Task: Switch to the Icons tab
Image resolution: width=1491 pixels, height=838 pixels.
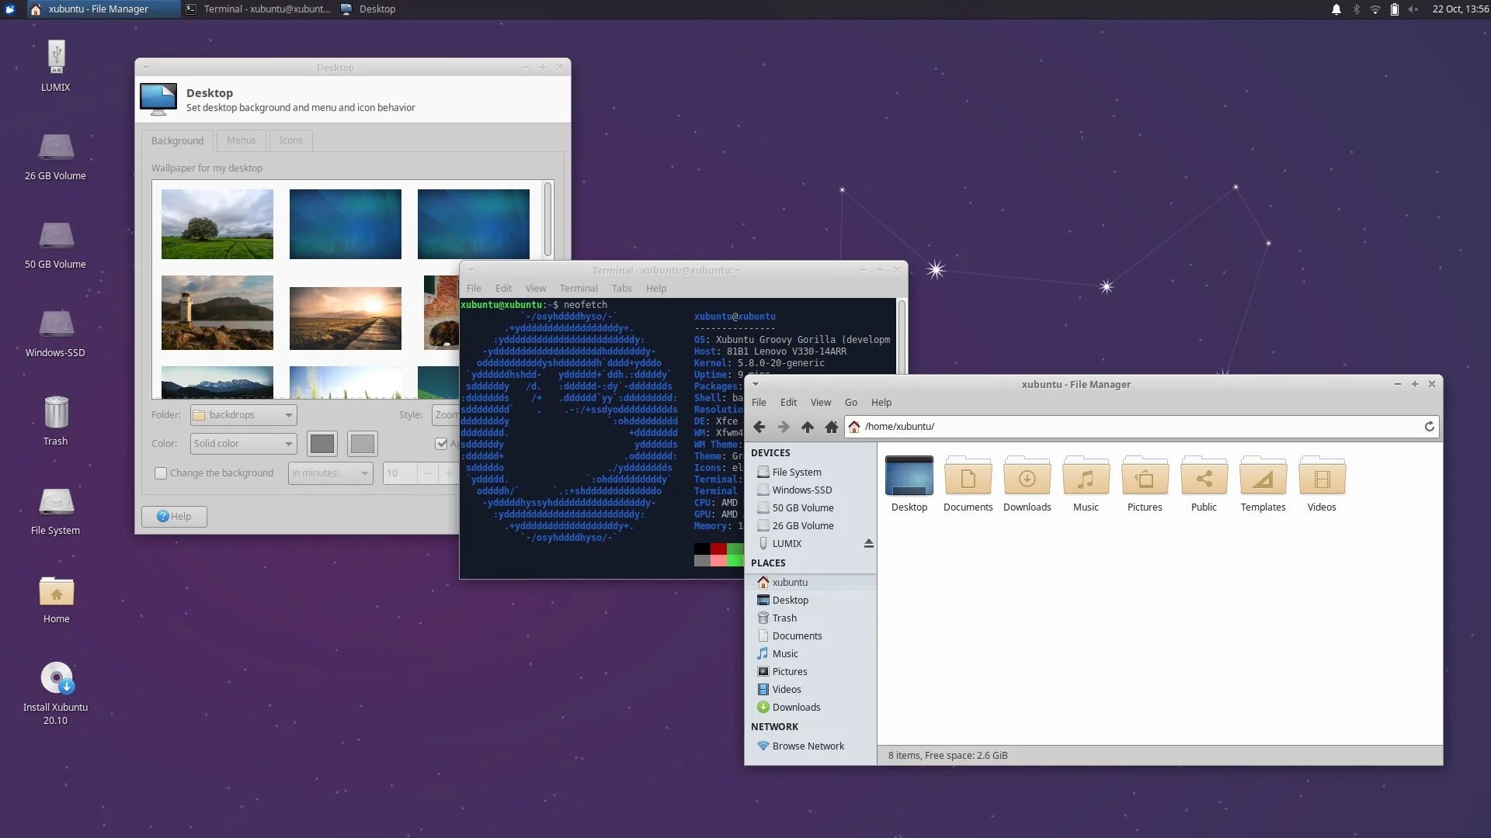Action: (x=290, y=140)
